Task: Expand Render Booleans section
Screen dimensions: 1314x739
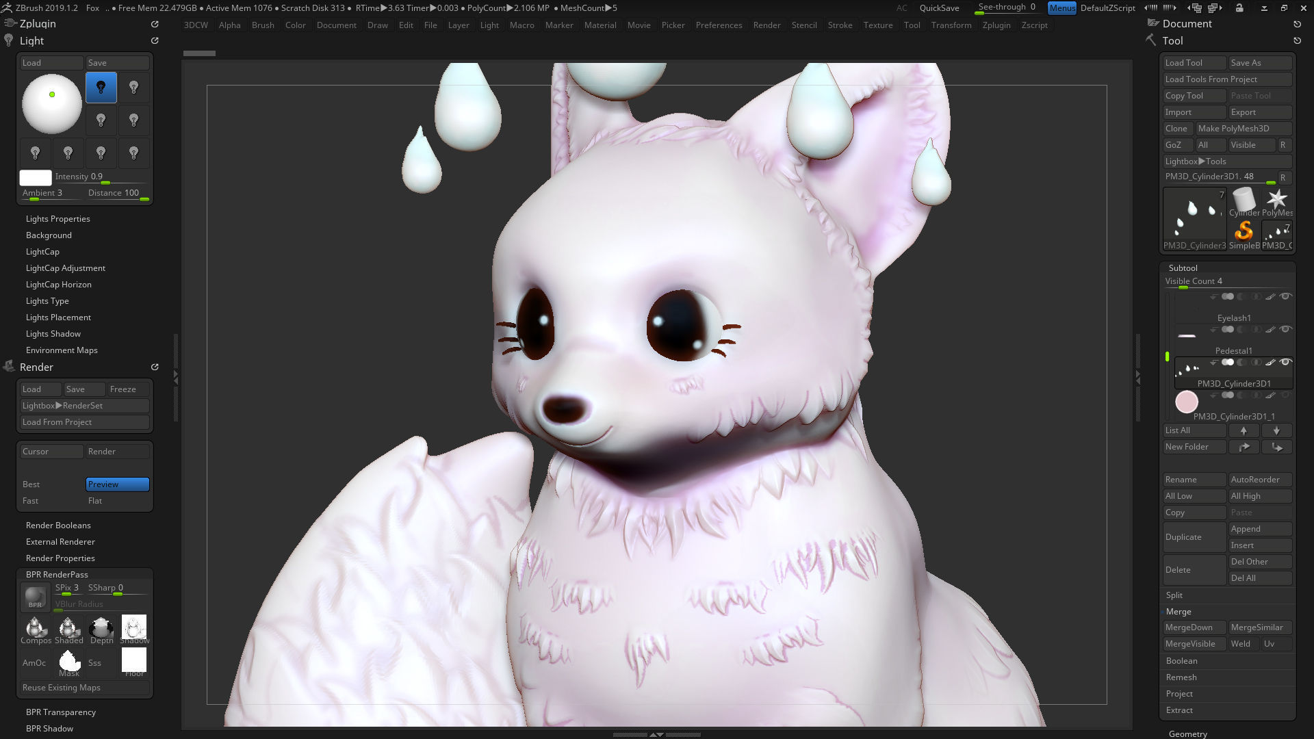Action: [x=58, y=526]
